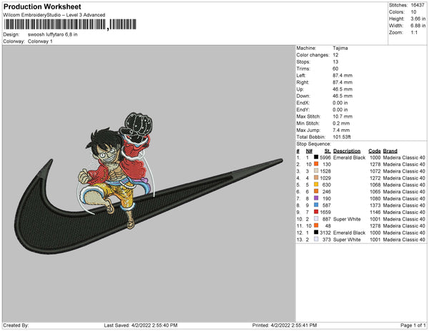
Task: Click the 'St.' column header
Action: pos(327,151)
